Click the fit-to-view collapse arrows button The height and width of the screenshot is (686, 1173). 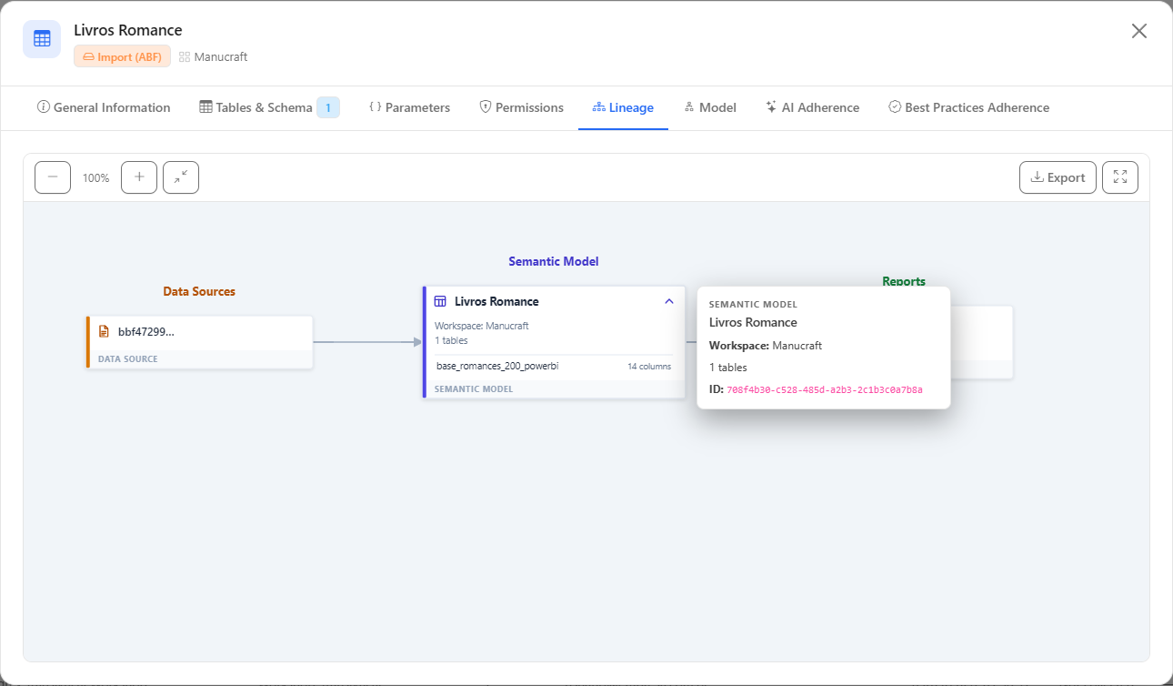click(x=181, y=177)
